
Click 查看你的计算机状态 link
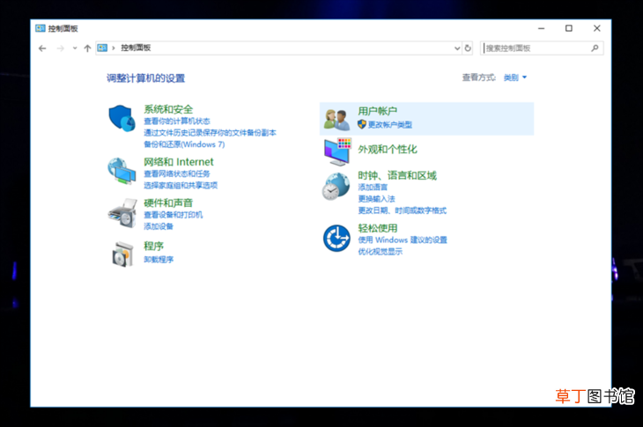click(177, 121)
